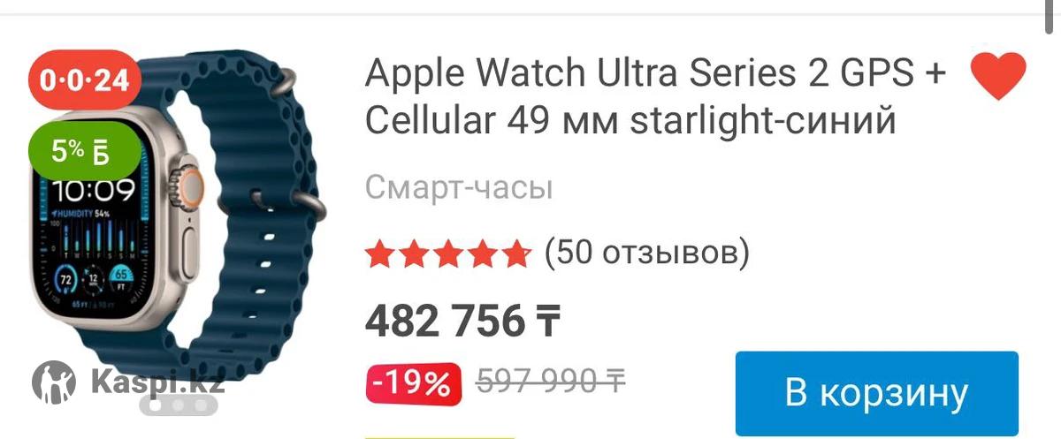Image resolution: width=1061 pixels, height=439 pixels.
Task: Select the third image carousel dot
Action: click(202, 405)
